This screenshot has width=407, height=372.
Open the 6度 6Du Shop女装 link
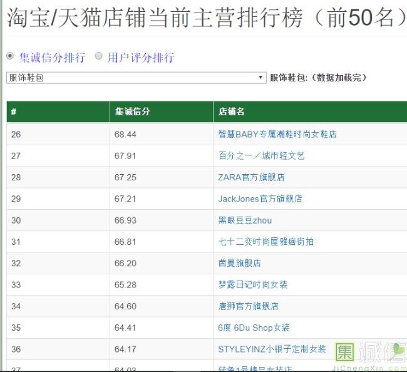coord(254,328)
